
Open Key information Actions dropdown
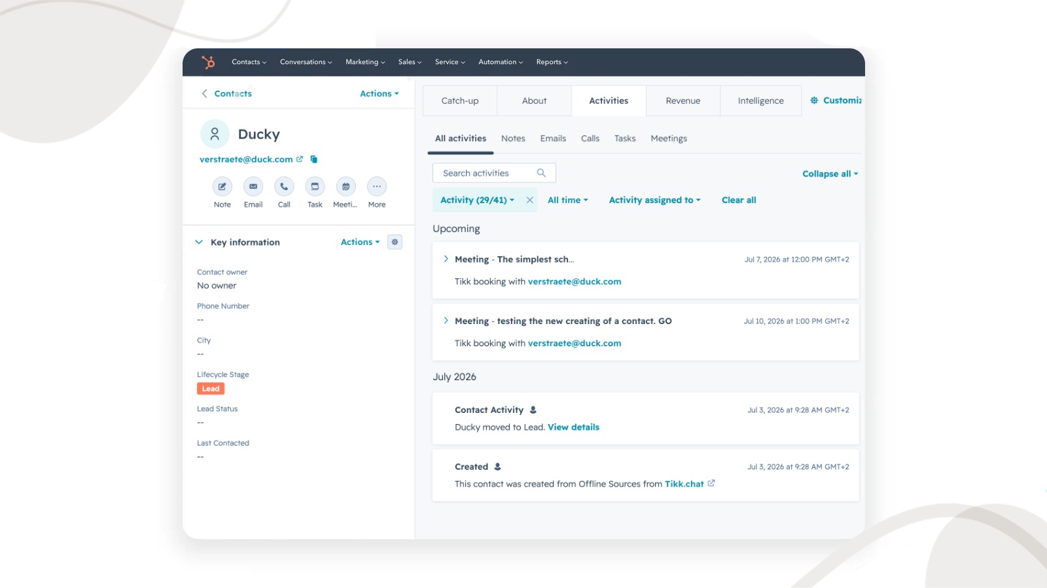click(x=361, y=242)
